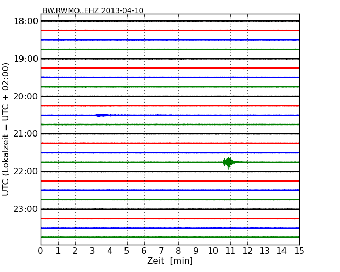Screen dimensions: 340x272
Task: Click the 19:00 time axis label
Action: [x=26, y=59]
